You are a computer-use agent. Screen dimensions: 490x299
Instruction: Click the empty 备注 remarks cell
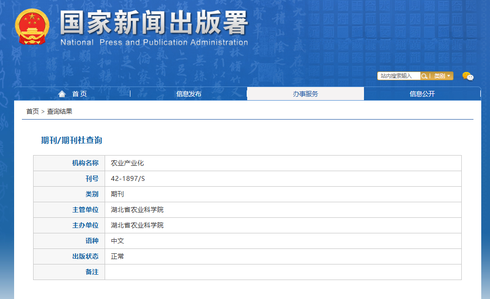pos(282,272)
